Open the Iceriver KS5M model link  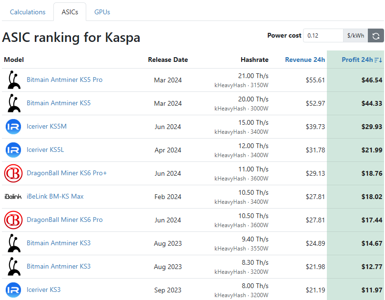[46, 127]
